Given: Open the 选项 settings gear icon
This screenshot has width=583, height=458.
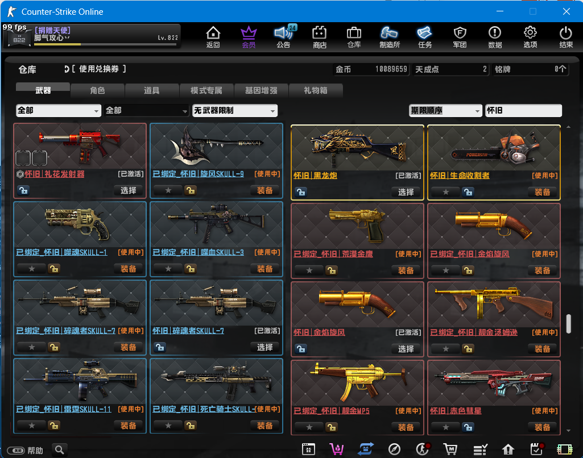Looking at the screenshot, I should (x=530, y=37).
